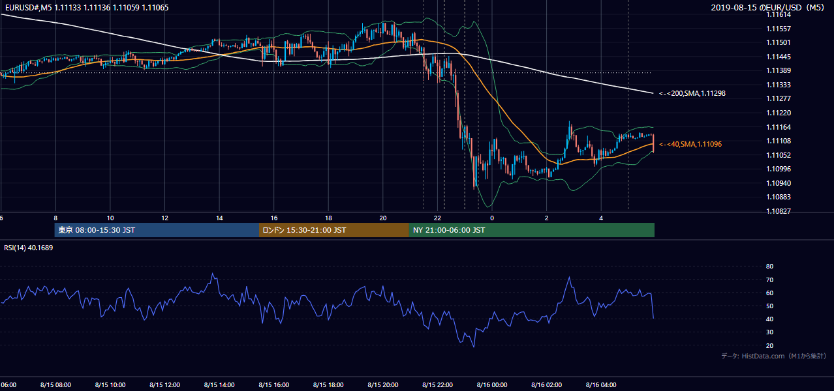Click the RSI level 80 label
The width and height of the screenshot is (834, 391).
tap(769, 267)
